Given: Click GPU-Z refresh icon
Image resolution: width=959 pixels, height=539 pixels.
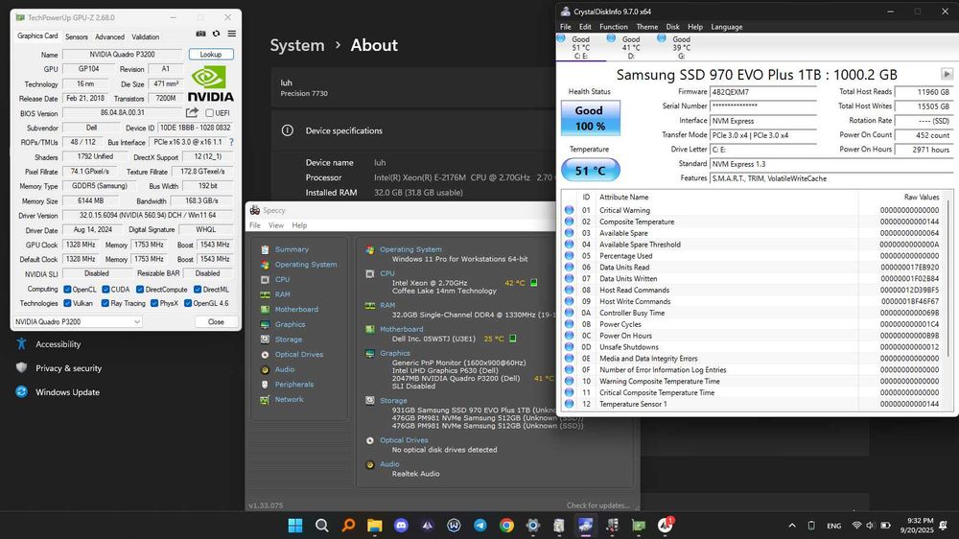Looking at the screenshot, I should click(x=216, y=34).
